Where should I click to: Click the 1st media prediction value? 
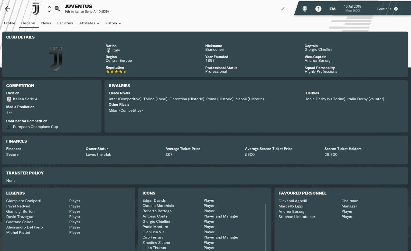click(9, 113)
